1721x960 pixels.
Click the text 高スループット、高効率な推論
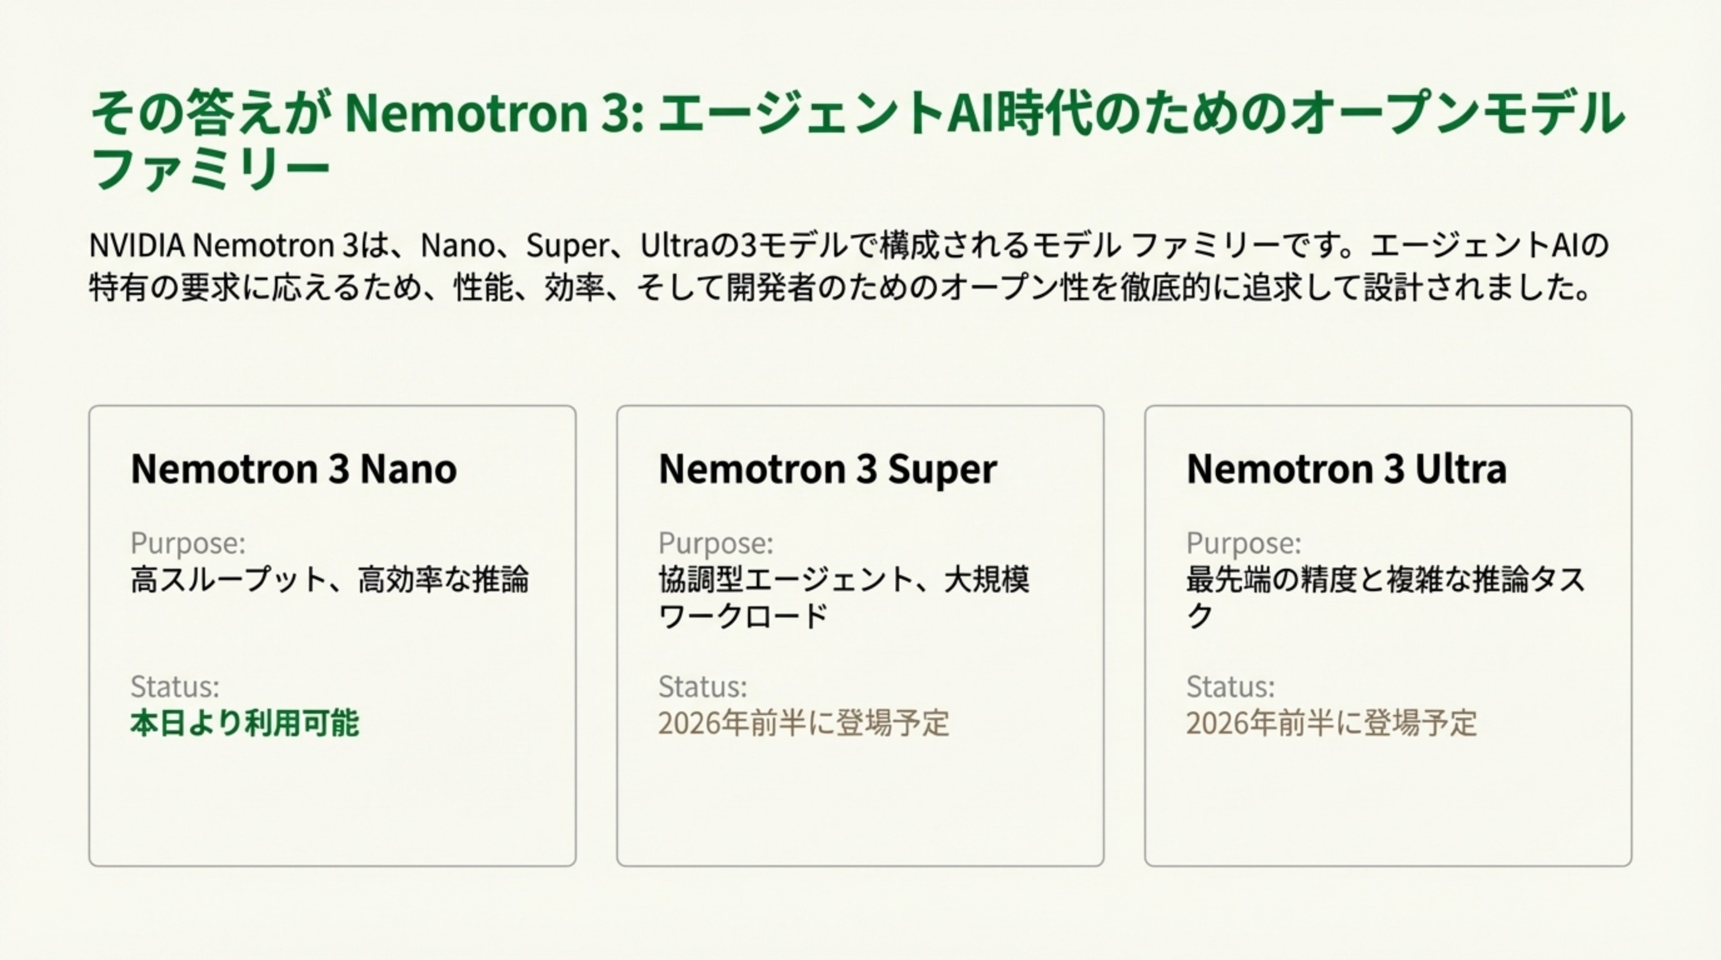point(330,579)
